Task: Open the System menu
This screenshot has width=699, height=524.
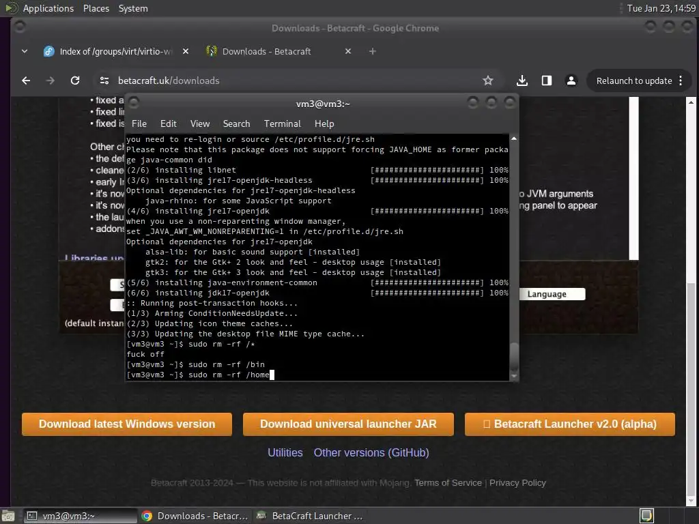Action: click(x=133, y=8)
